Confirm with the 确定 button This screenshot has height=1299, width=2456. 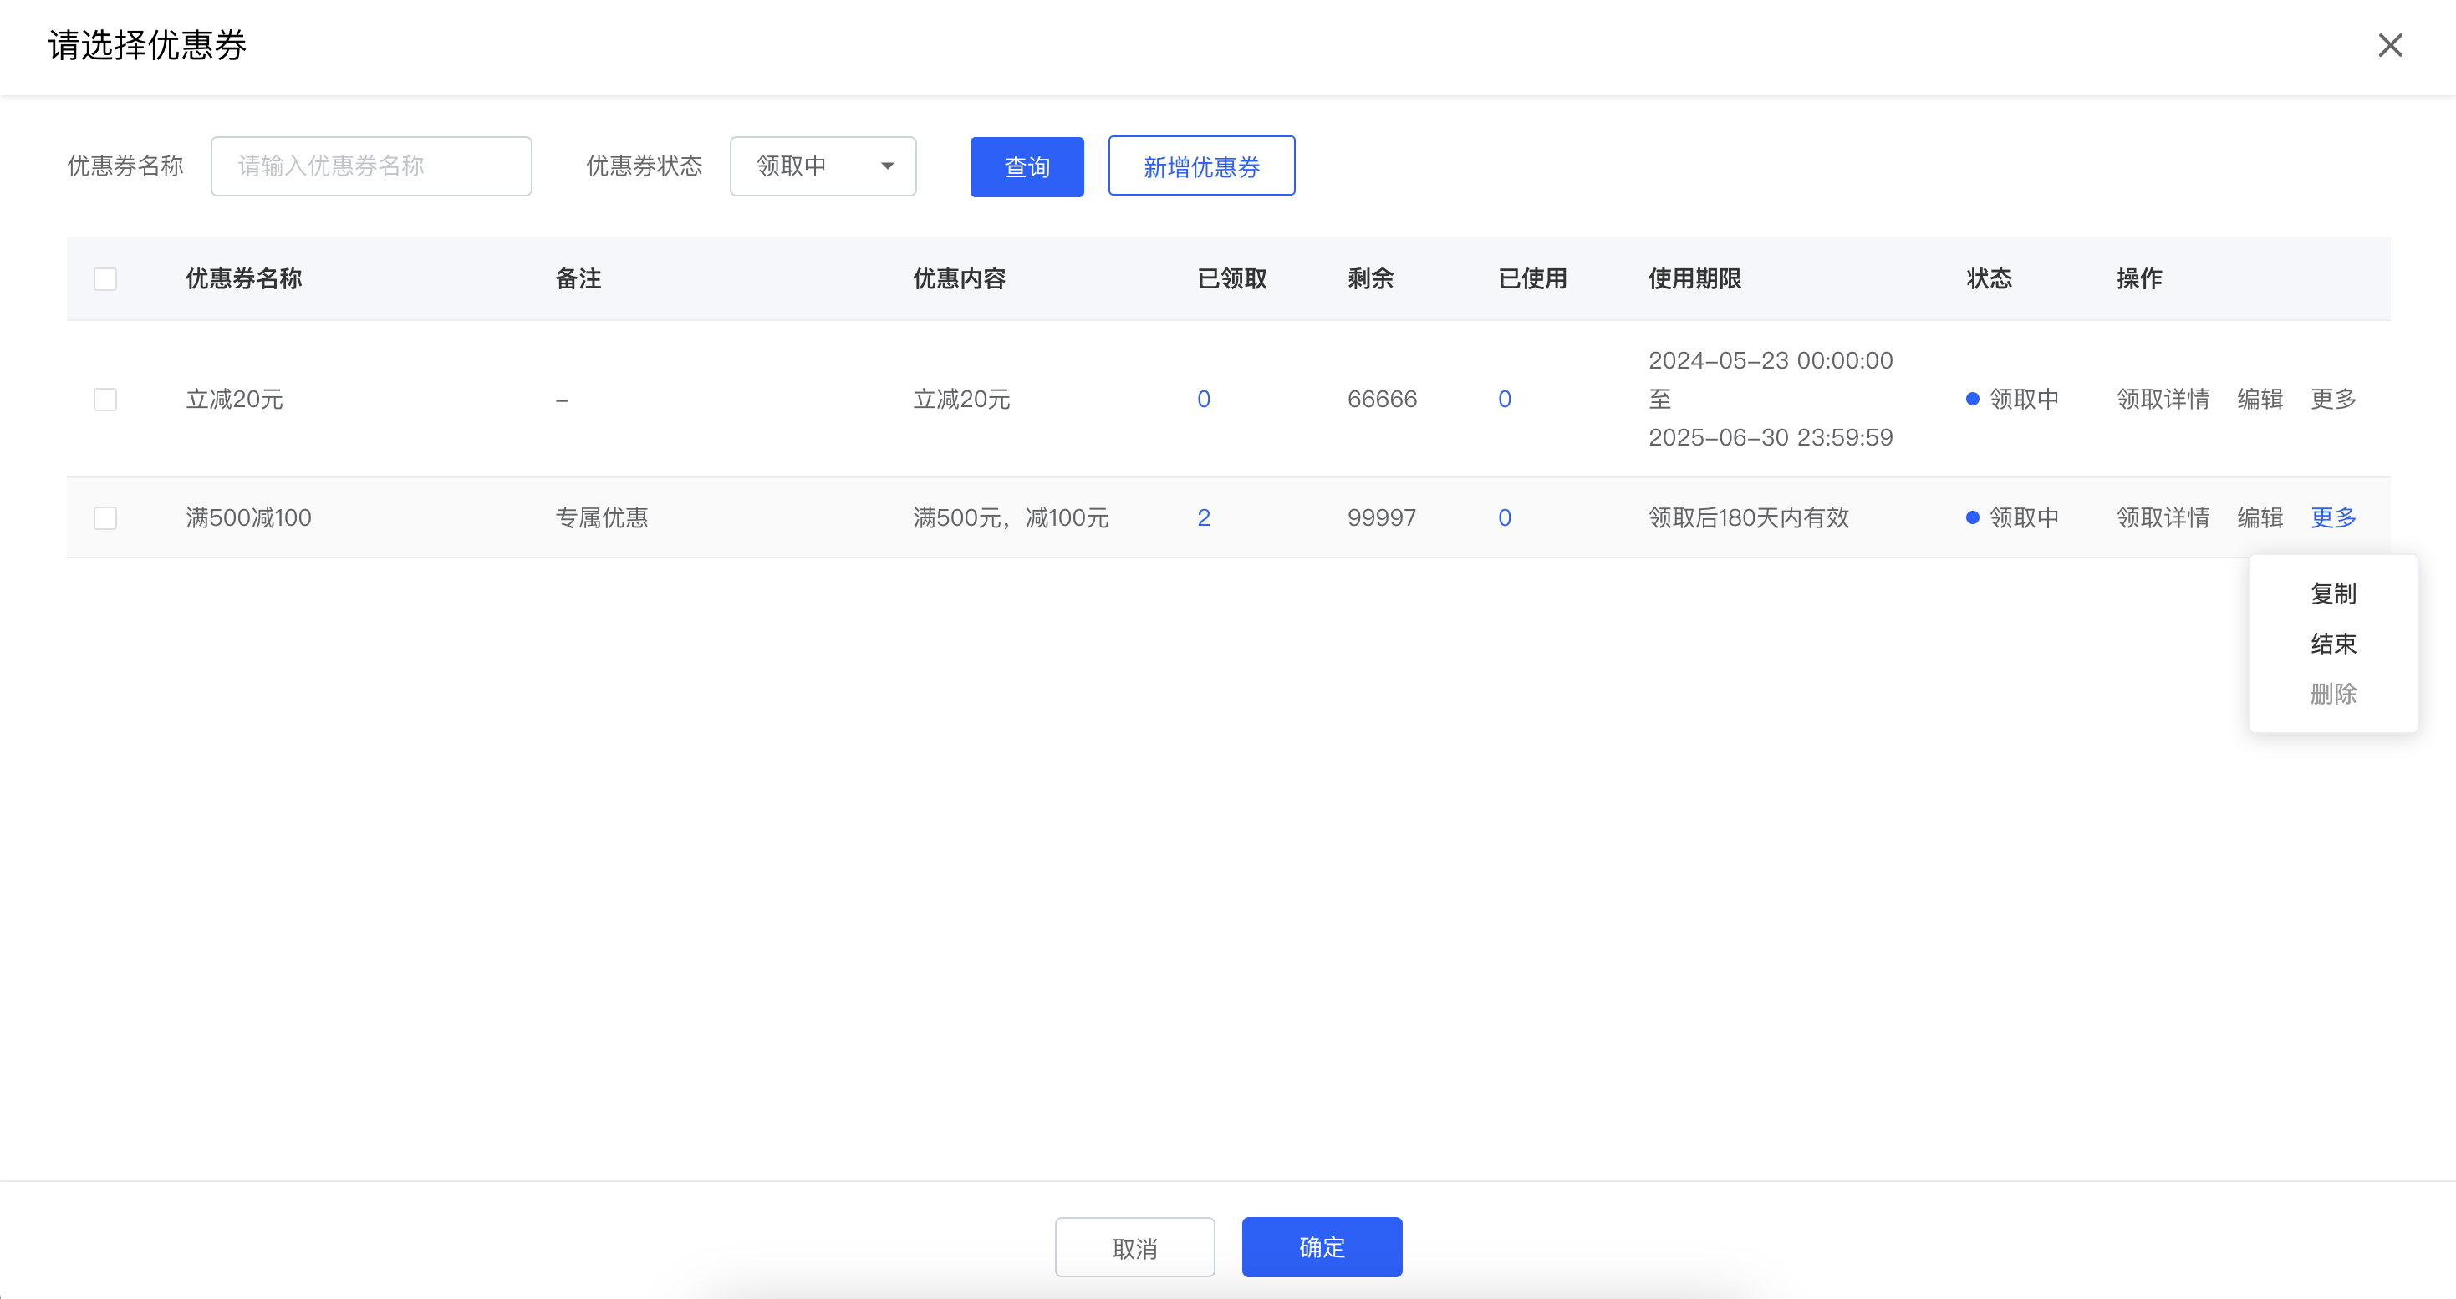point(1322,1247)
